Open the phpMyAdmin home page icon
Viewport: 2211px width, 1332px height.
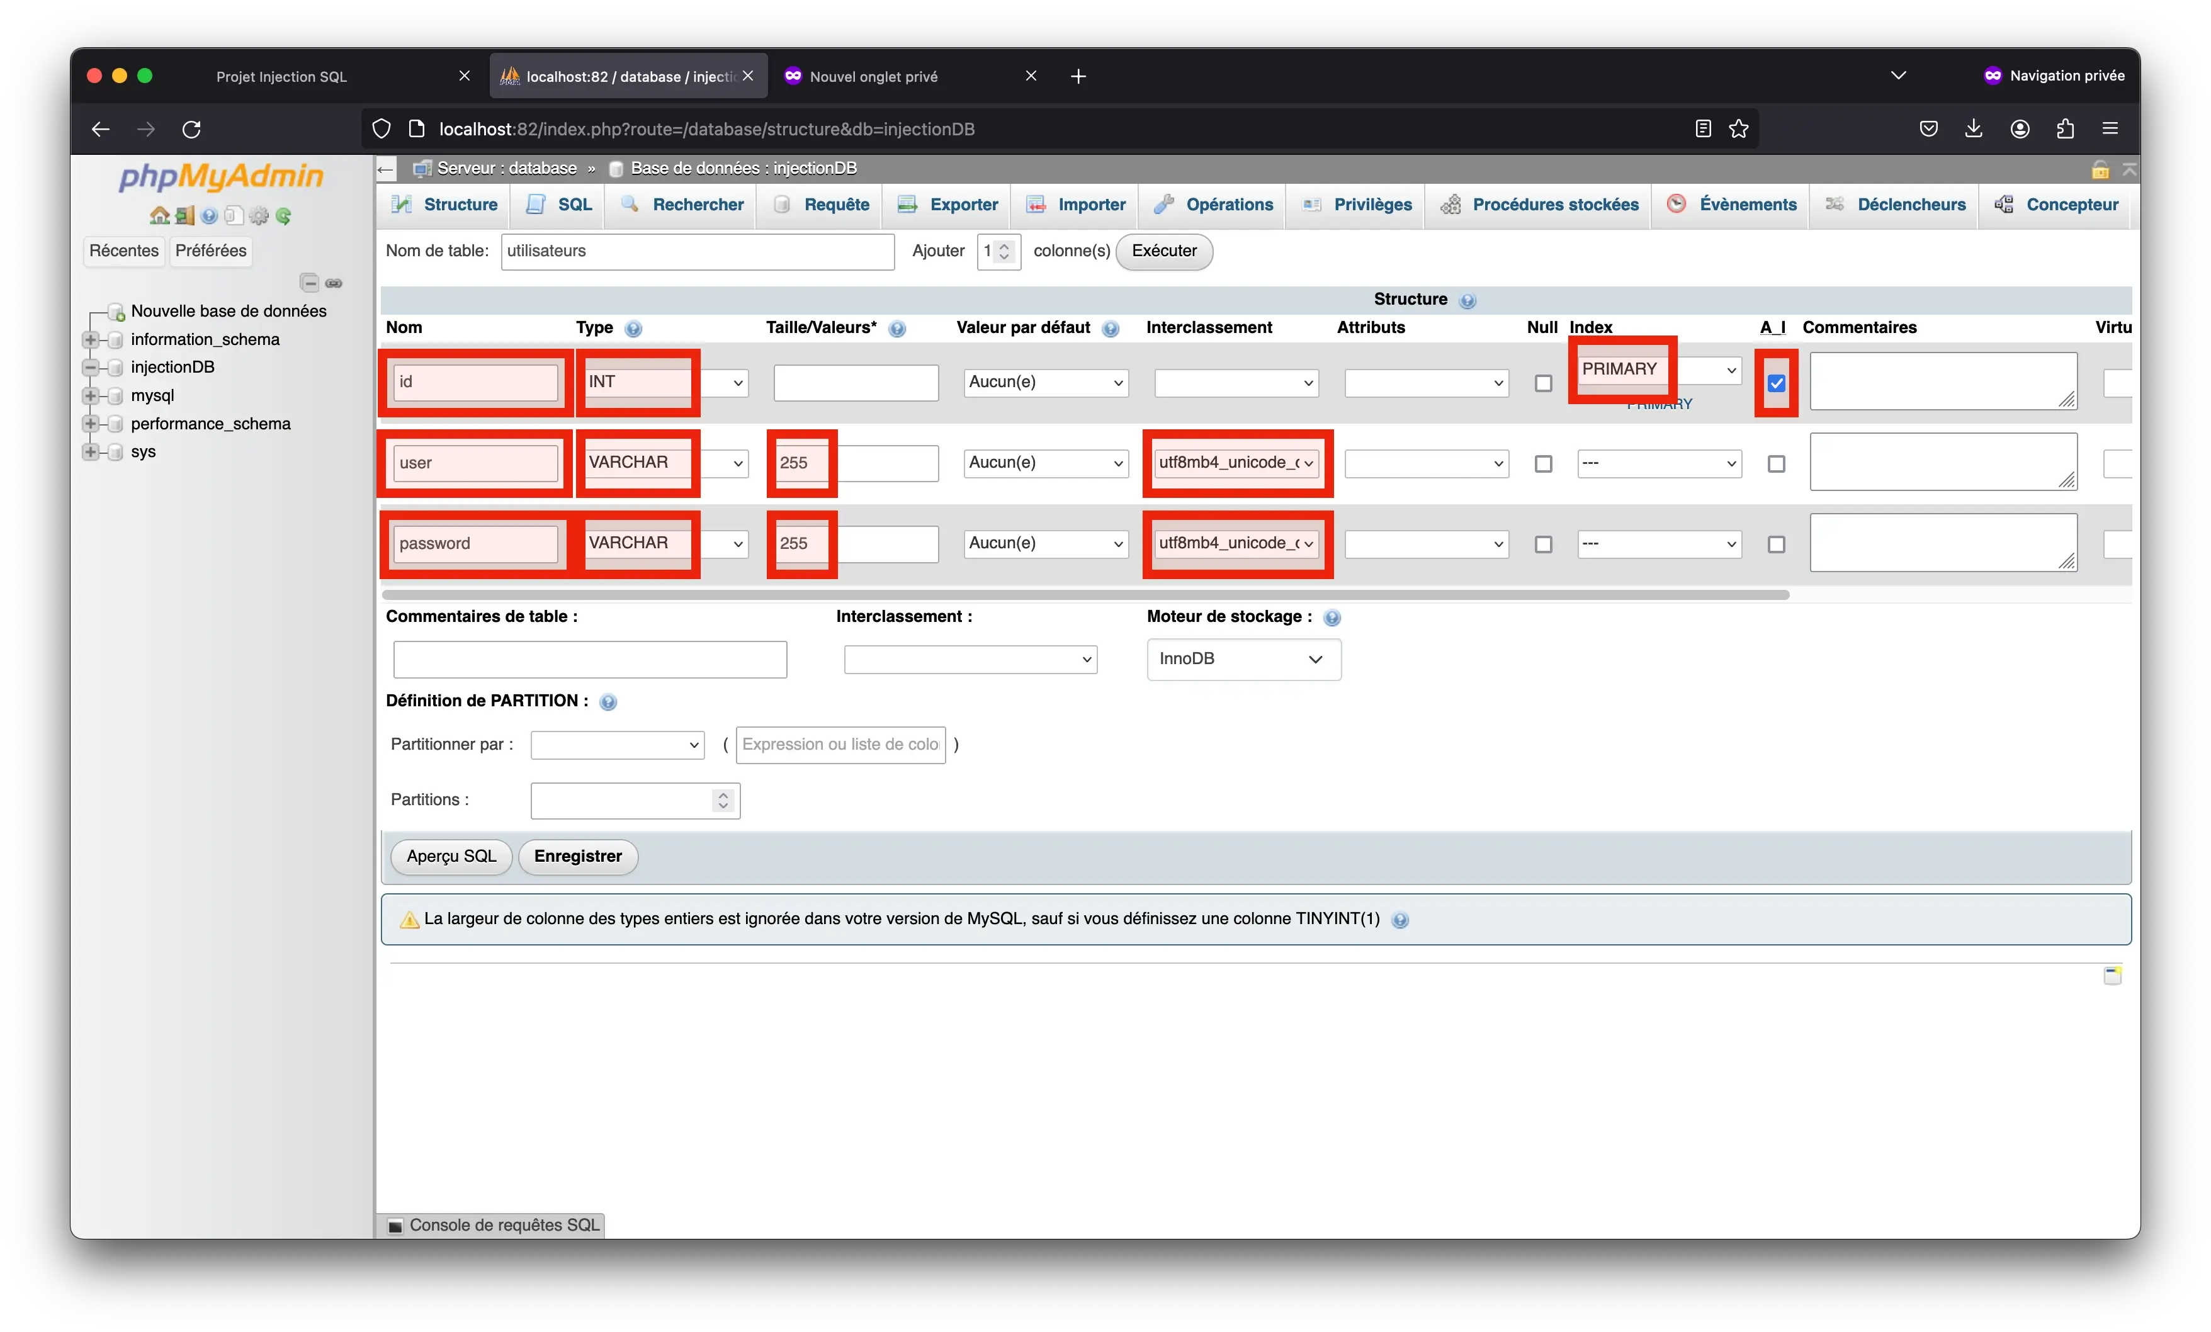(x=159, y=215)
